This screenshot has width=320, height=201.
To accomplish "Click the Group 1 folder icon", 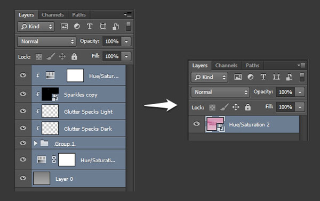I will click(x=44, y=143).
